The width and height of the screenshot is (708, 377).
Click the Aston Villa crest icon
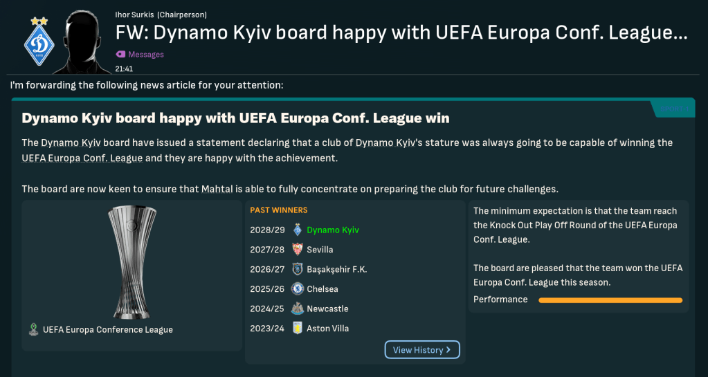(x=298, y=329)
